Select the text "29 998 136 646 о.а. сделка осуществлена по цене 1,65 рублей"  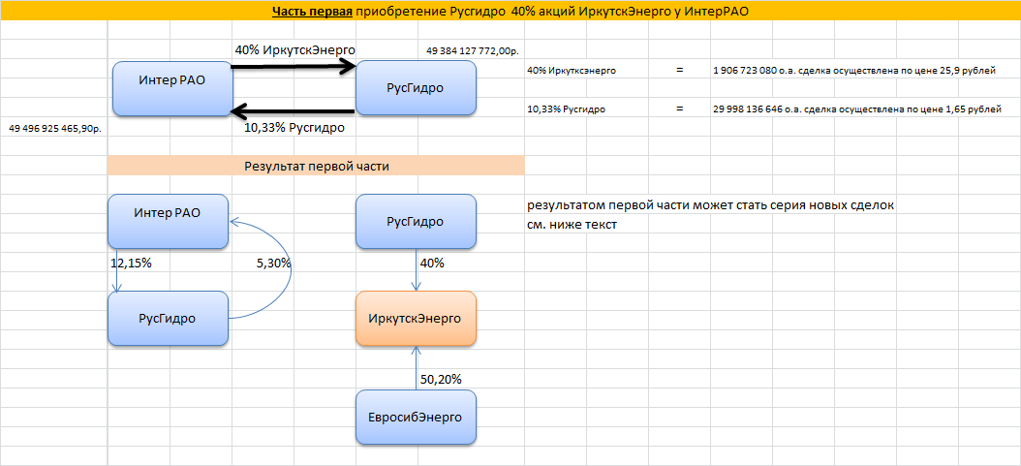(x=857, y=109)
